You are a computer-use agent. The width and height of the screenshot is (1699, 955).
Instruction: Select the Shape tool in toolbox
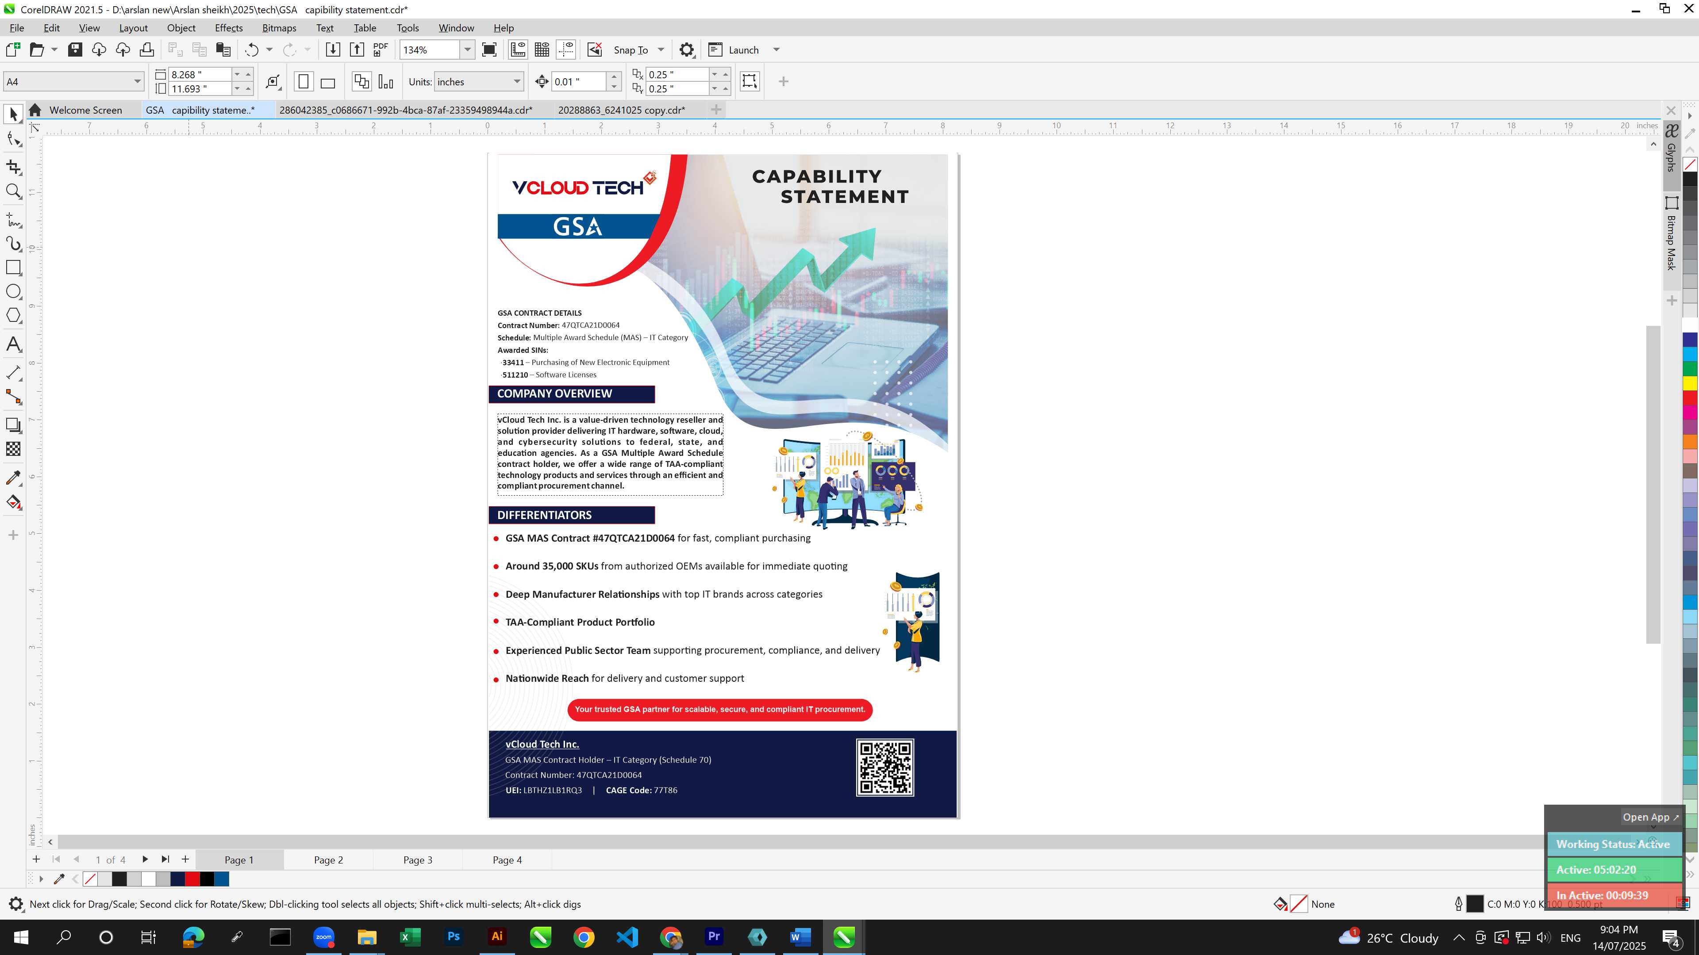pos(13,139)
